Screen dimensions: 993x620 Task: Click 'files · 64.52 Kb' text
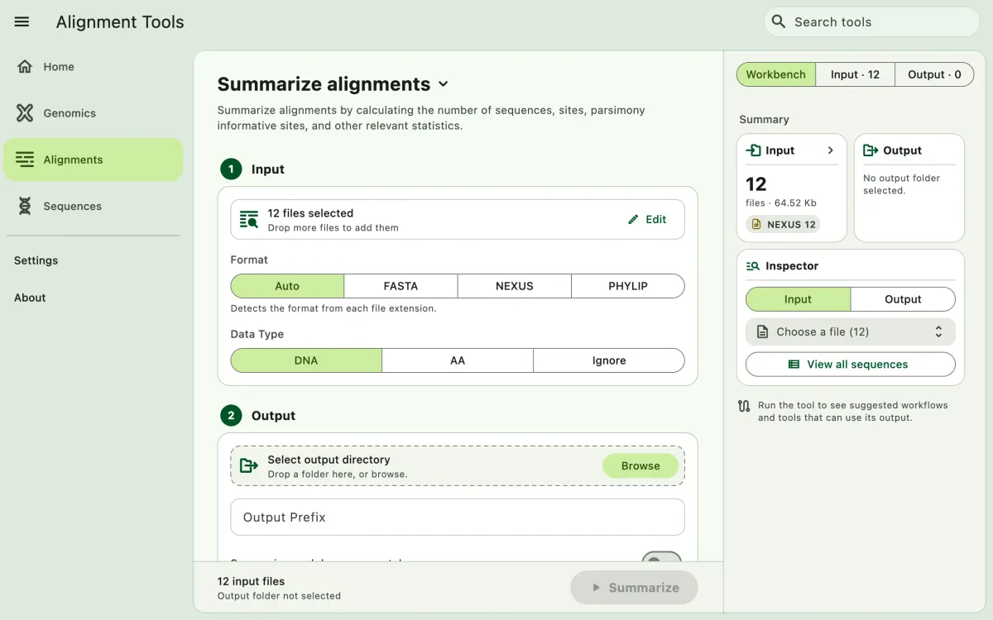click(781, 203)
